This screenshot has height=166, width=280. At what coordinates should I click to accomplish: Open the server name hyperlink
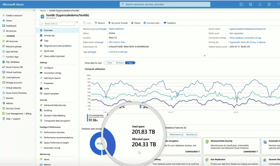pos(248,29)
